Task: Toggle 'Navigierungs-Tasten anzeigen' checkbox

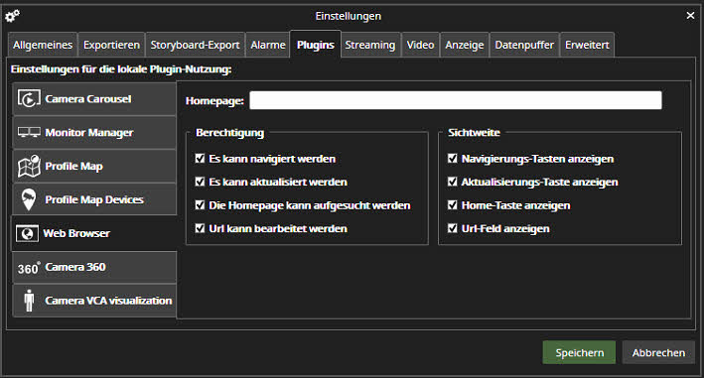Action: 452,159
